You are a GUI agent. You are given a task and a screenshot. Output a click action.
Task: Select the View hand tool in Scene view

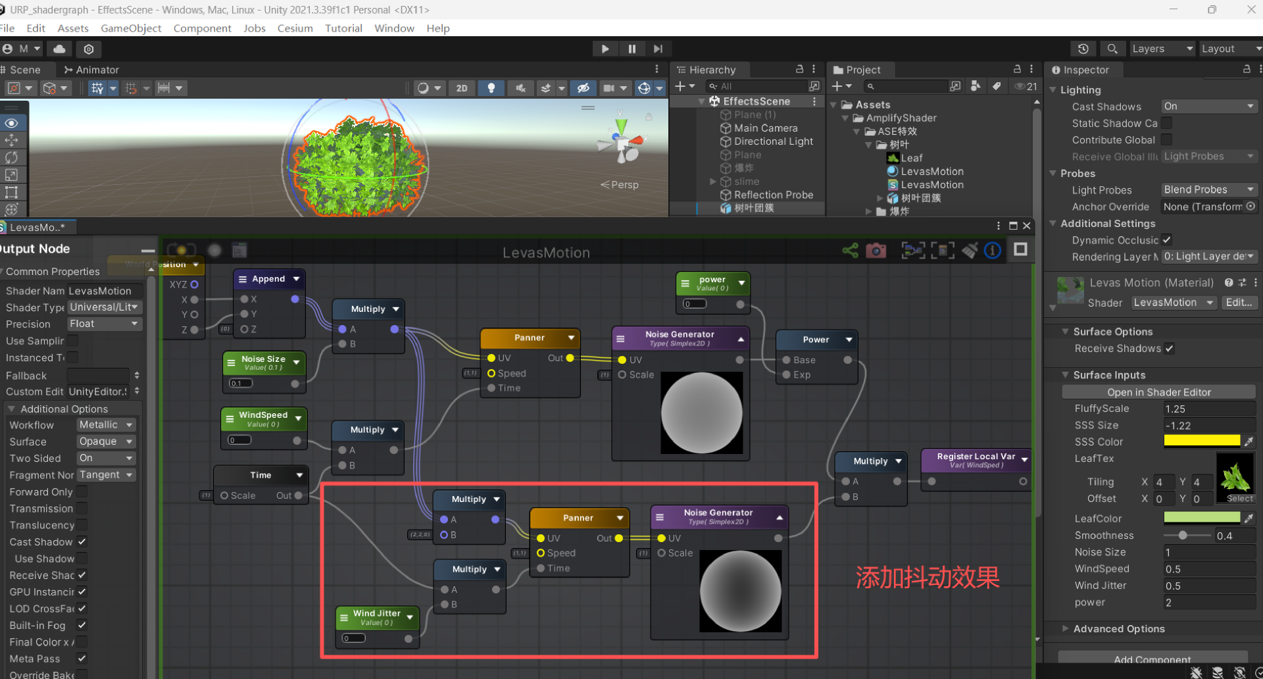coord(12,123)
